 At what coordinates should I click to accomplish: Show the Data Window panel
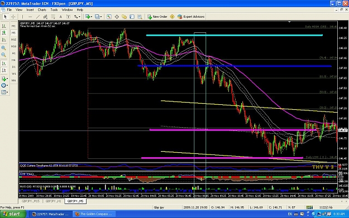click(117, 17)
